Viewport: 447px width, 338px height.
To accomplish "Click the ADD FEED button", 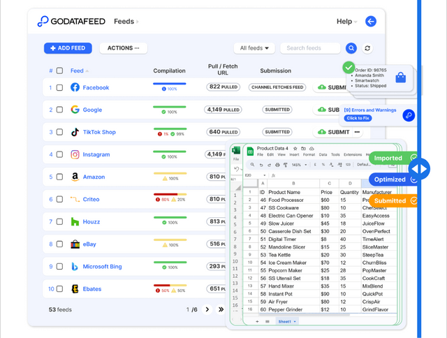I will 68,48.
